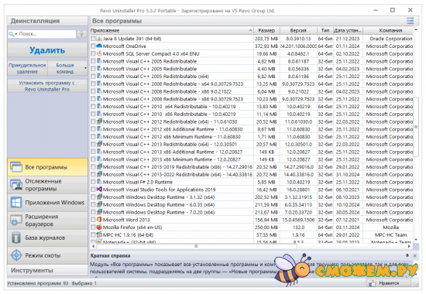Open the Browser Extensions section
The image size is (426, 294).
(x=47, y=220)
